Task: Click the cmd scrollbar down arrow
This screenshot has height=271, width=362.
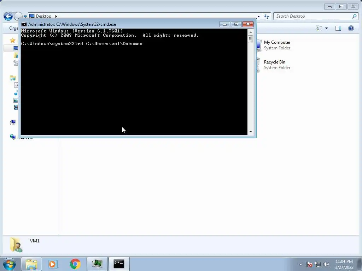Action: click(x=251, y=132)
